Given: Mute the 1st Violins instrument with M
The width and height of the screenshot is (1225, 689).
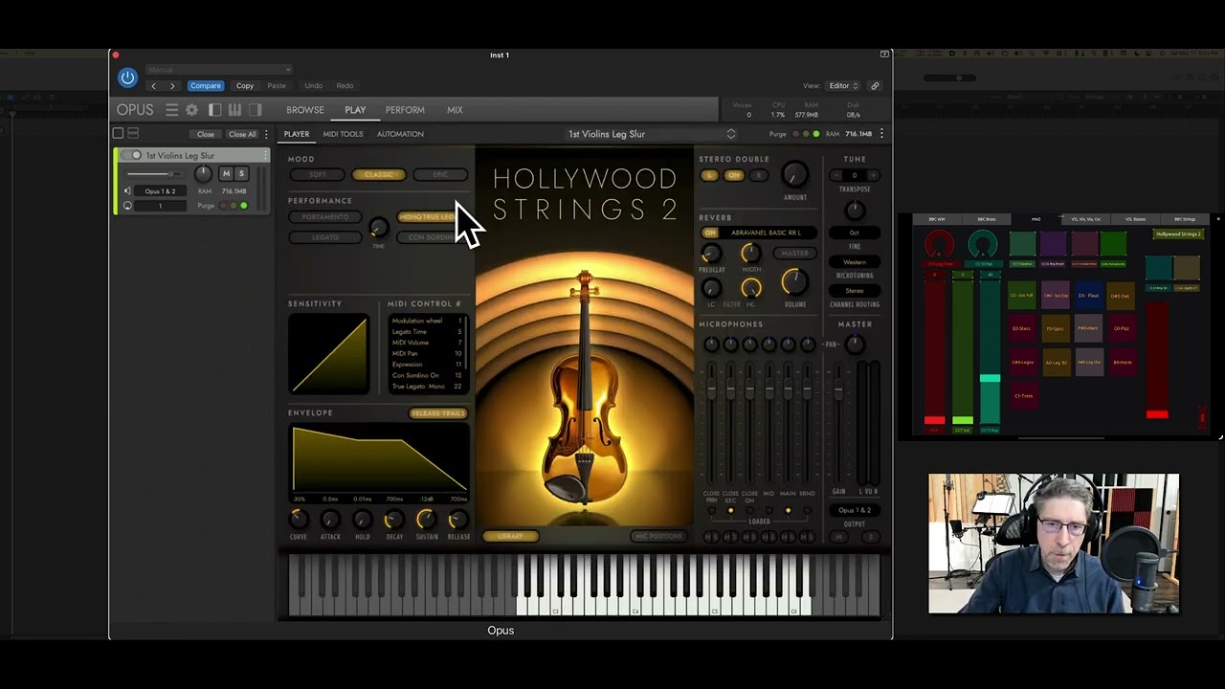Looking at the screenshot, I should 226,173.
